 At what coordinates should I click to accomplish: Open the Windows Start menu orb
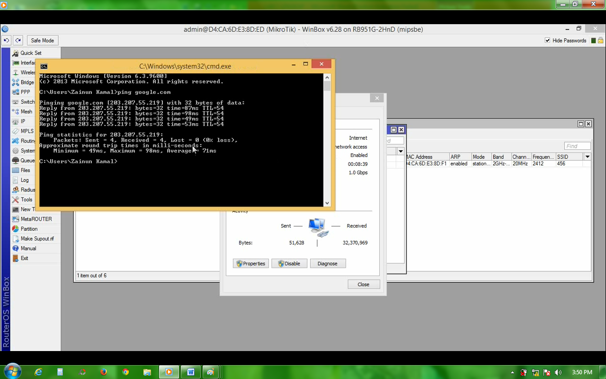coord(12,371)
